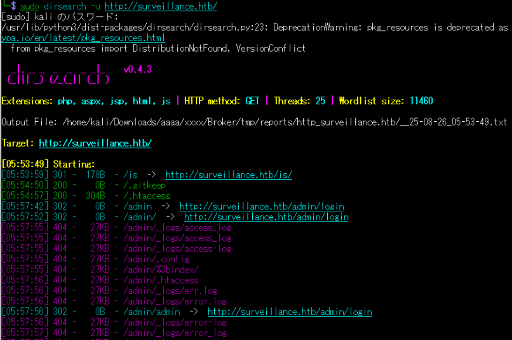Click the /admin/_logs/err.log result path
The image size is (512, 340).
click(x=170, y=291)
